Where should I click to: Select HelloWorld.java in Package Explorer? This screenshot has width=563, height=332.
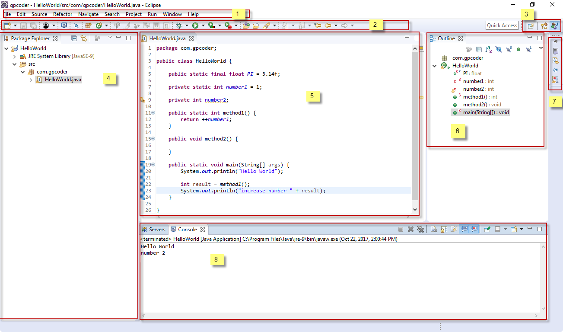[x=63, y=80]
